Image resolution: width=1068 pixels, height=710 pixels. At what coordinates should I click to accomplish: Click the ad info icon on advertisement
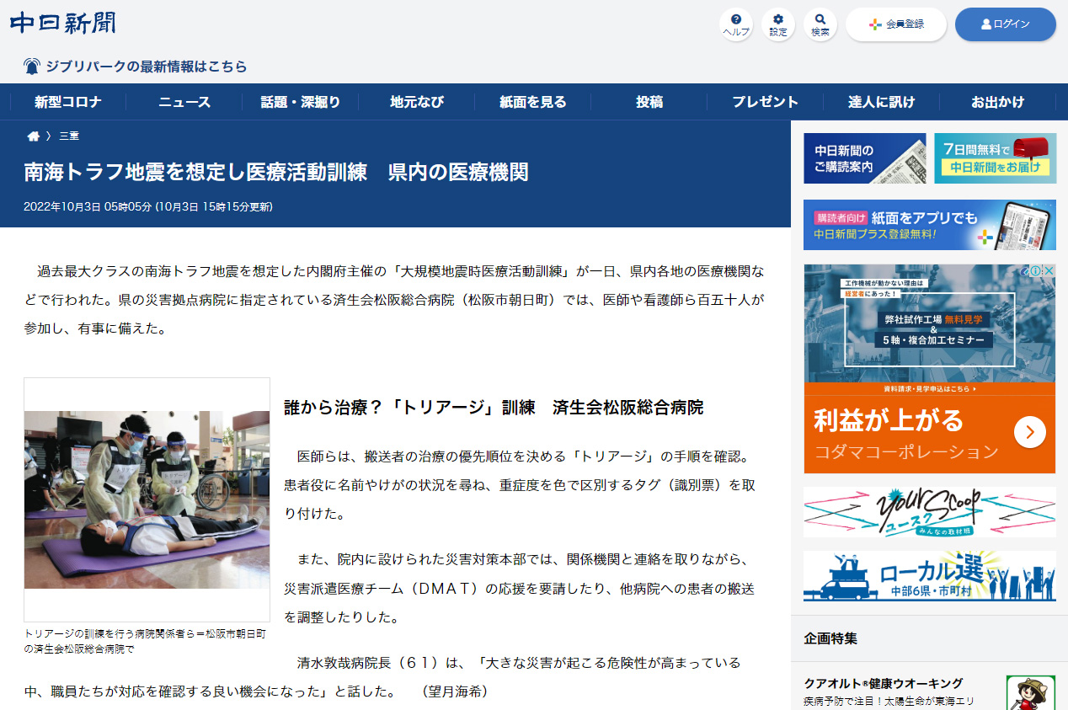coord(1038,271)
